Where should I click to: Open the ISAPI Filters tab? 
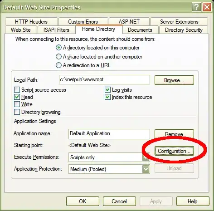pyautogui.click(x=56, y=30)
